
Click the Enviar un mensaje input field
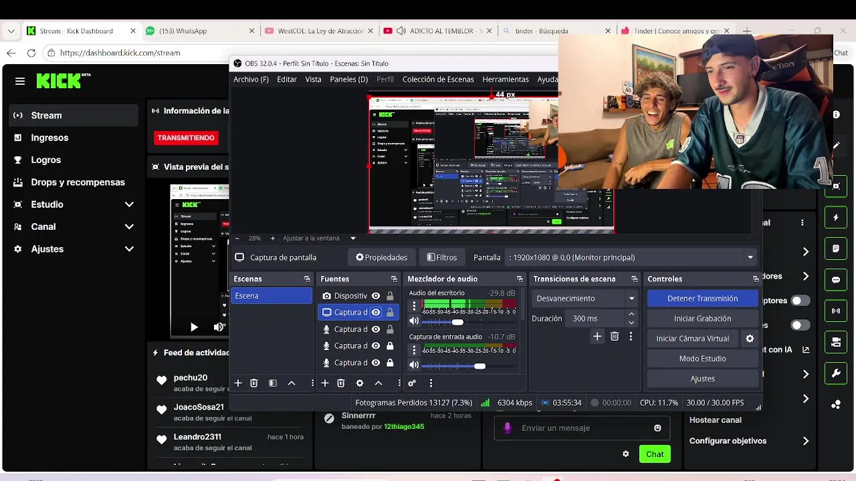click(x=583, y=428)
